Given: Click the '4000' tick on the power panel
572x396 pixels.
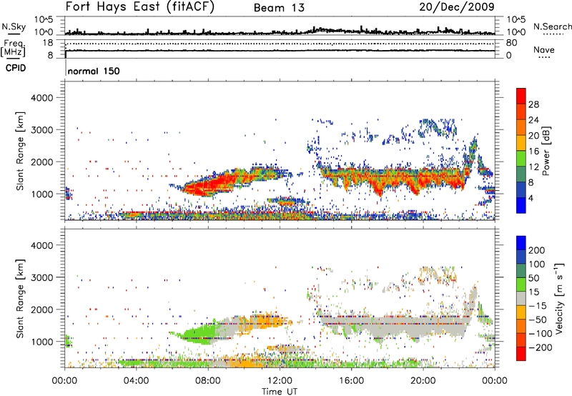Looking at the screenshot, I should [x=42, y=98].
